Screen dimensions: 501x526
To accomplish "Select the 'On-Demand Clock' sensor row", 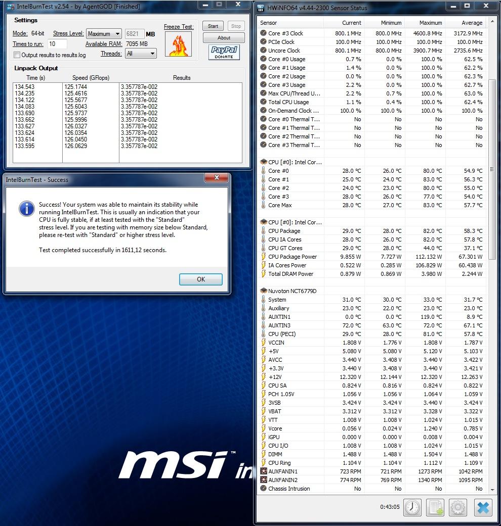I will click(372, 110).
